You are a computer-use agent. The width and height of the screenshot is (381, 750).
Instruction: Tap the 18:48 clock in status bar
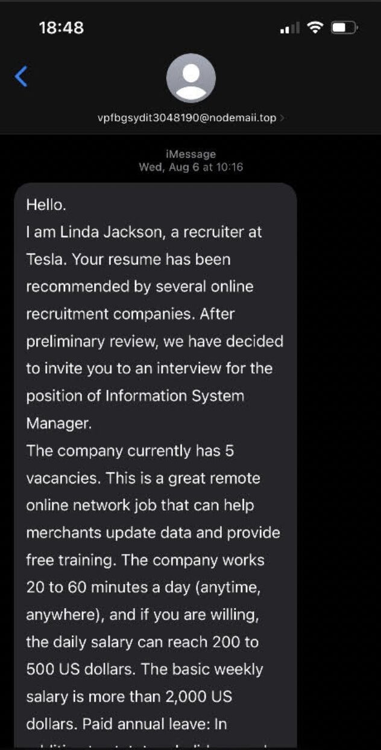(x=61, y=28)
